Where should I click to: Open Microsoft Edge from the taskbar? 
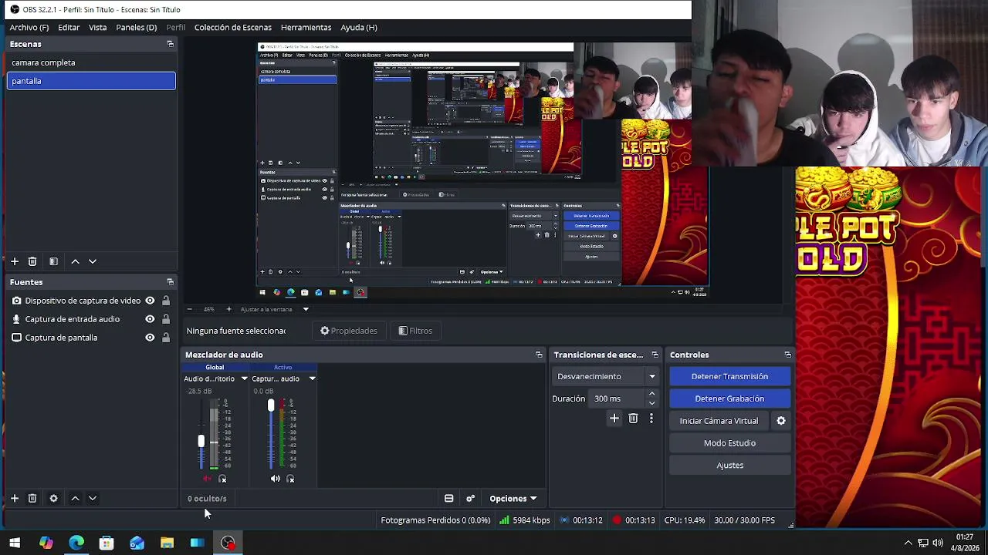76,543
